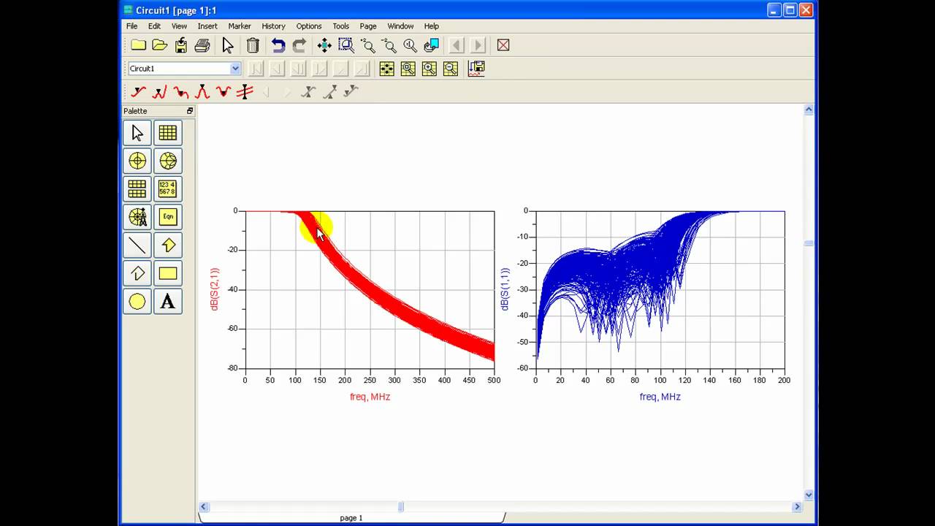Screen dimensions: 935x526
Task: Click the printer icon
Action: coord(202,45)
